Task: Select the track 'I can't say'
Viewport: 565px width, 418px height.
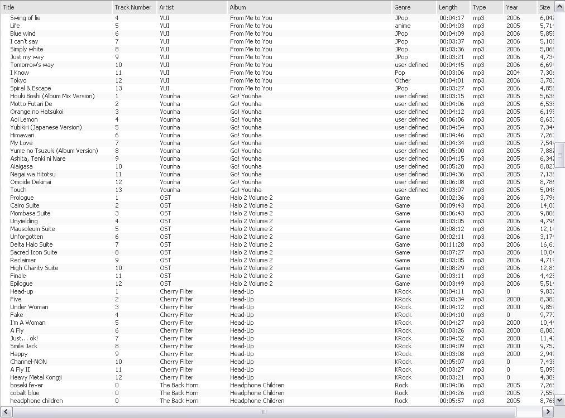Action: [x=24, y=41]
